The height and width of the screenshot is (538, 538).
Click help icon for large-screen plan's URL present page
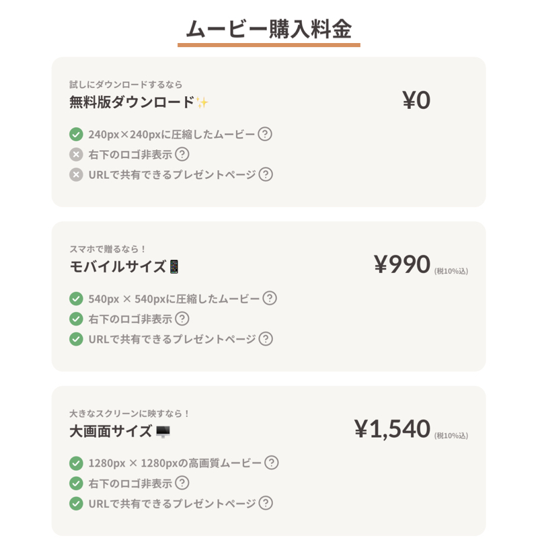(x=266, y=503)
